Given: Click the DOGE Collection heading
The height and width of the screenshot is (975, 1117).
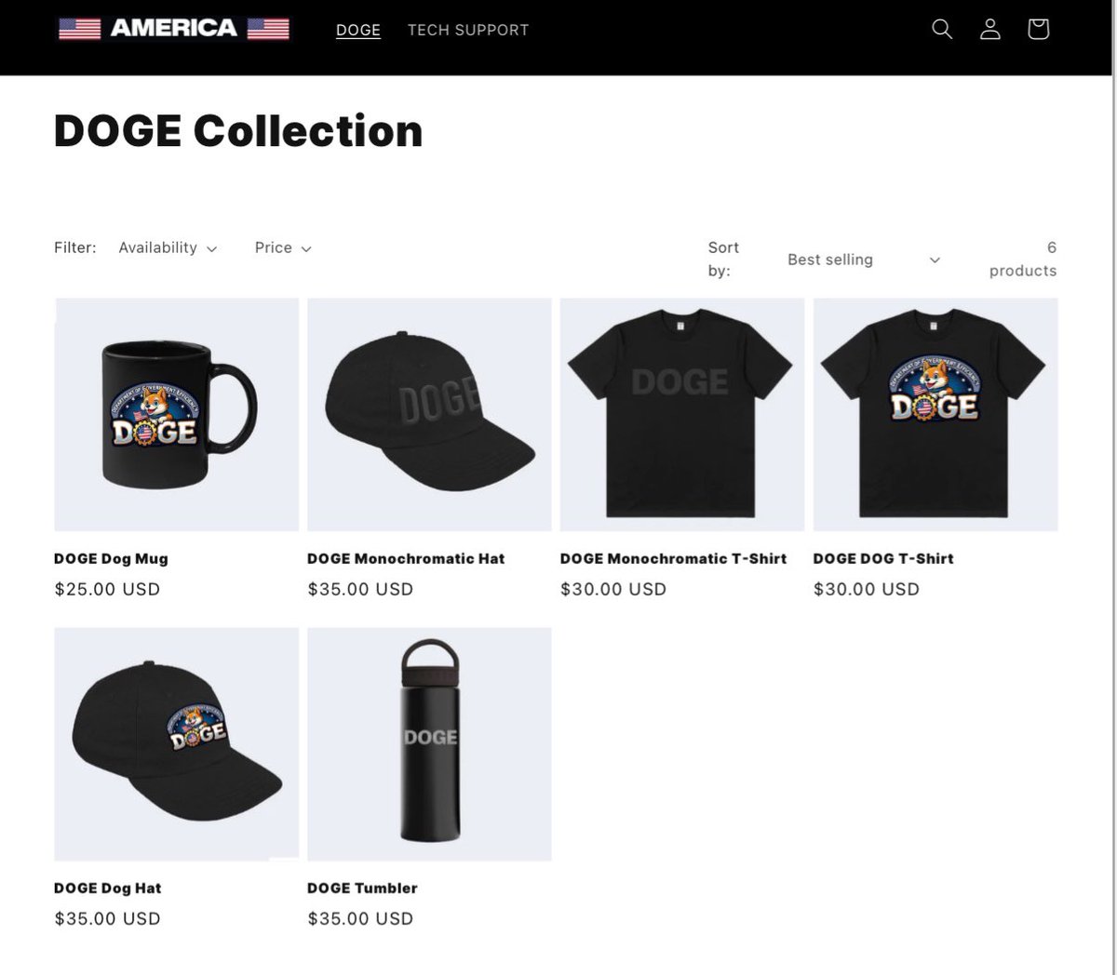Looking at the screenshot, I should pos(238,130).
